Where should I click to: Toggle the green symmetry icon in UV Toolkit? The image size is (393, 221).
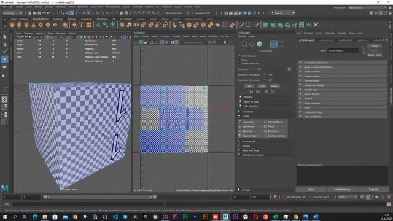coord(289,69)
